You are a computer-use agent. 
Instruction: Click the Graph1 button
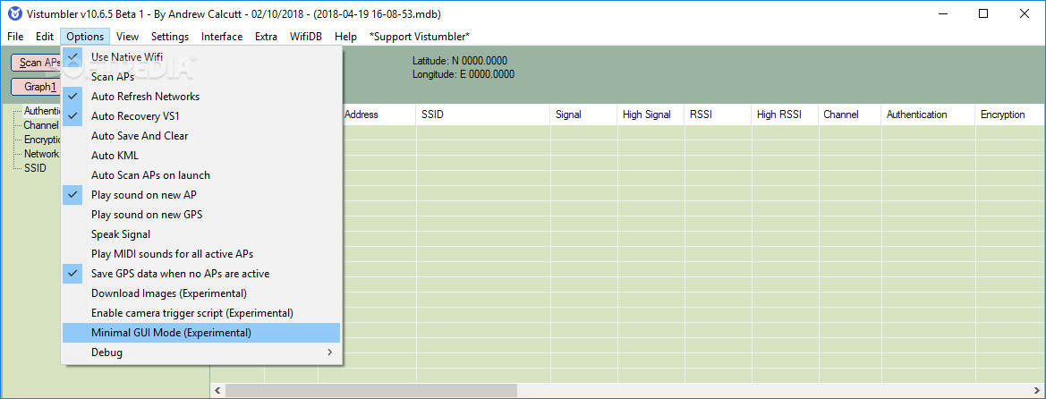coord(36,87)
